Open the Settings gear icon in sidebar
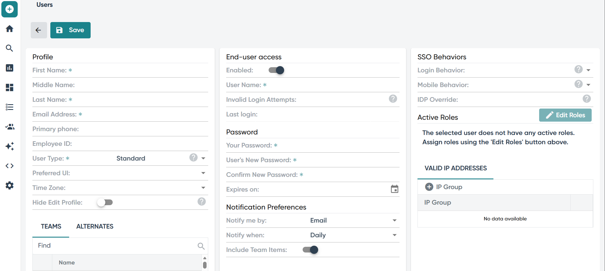605x271 pixels. click(x=10, y=185)
